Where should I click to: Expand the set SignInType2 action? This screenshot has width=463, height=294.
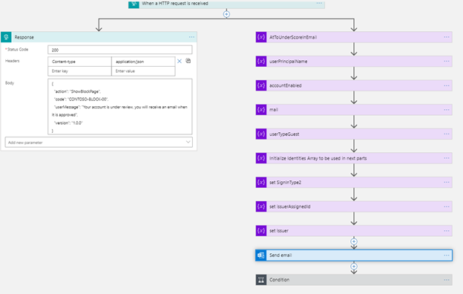tap(354, 183)
